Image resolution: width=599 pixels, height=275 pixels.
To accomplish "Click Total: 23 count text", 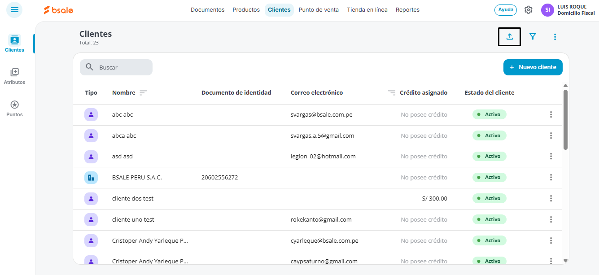I will 89,43.
